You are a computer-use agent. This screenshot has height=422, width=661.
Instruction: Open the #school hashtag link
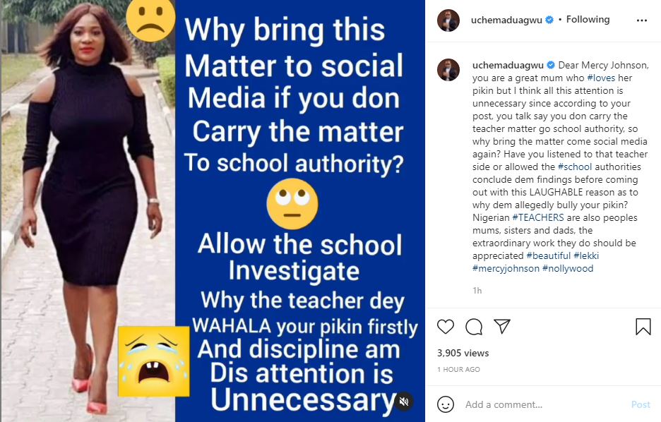(575, 167)
